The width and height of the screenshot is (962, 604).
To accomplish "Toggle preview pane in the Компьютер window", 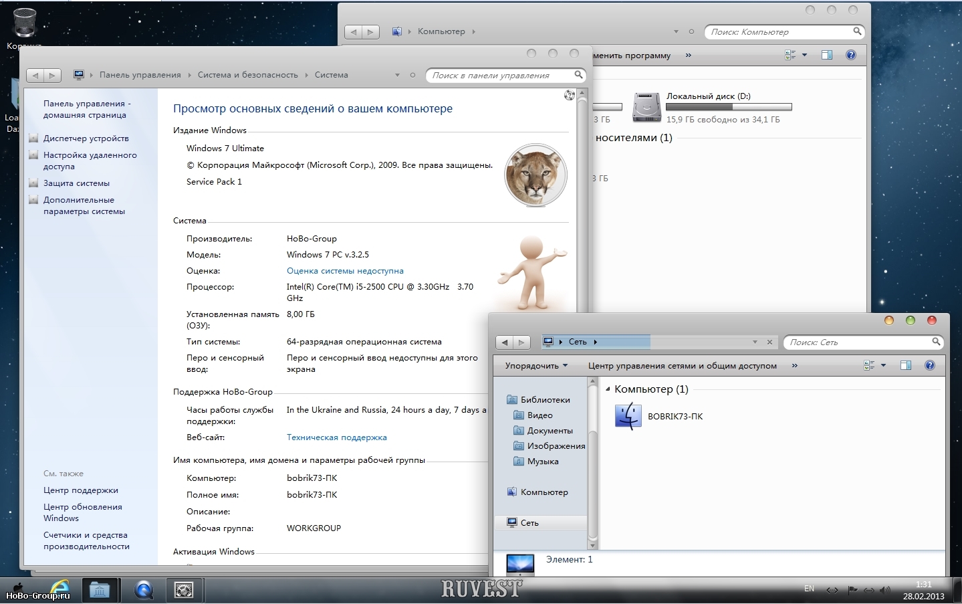I will click(827, 55).
